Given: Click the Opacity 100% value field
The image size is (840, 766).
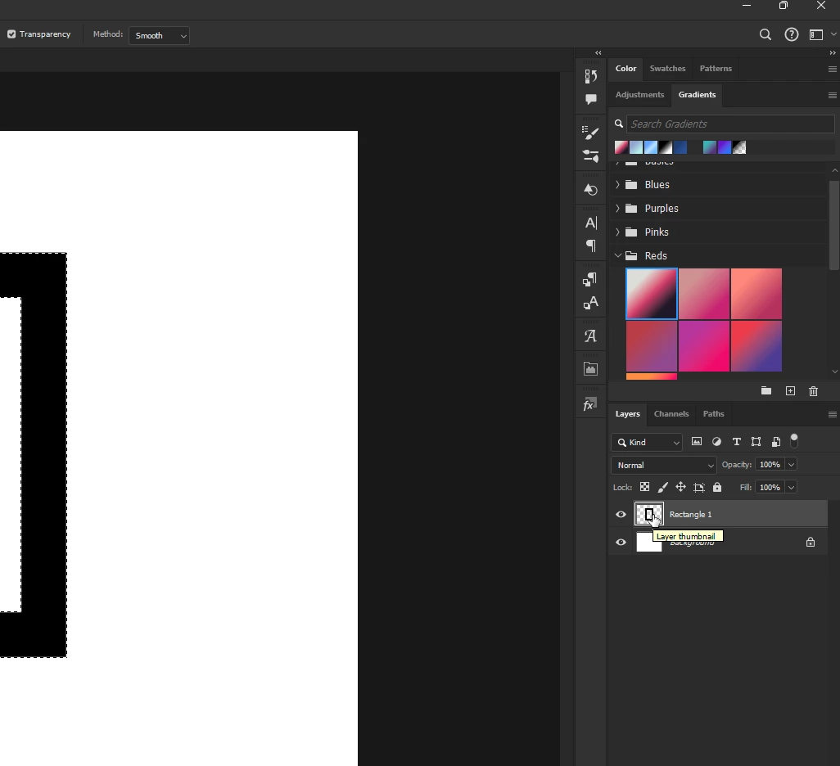Looking at the screenshot, I should (770, 464).
